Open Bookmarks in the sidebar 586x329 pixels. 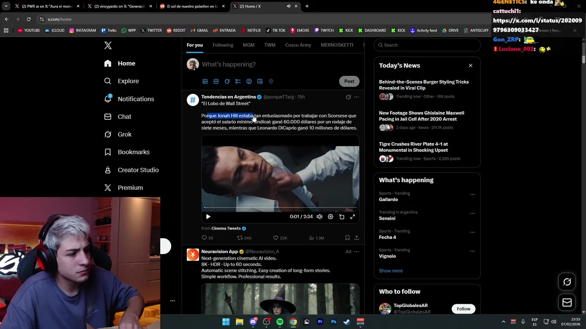[x=127, y=152]
